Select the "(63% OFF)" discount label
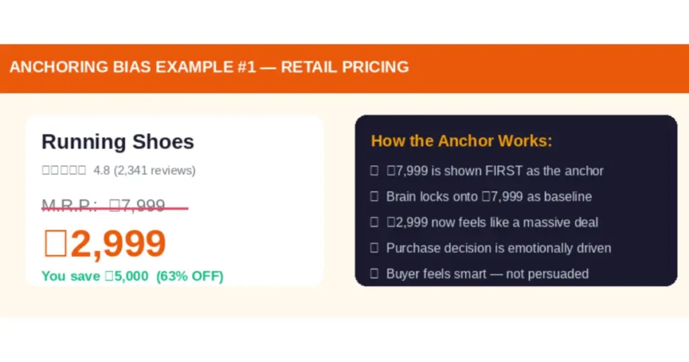Viewport: 689px width, 362px height. point(190,276)
